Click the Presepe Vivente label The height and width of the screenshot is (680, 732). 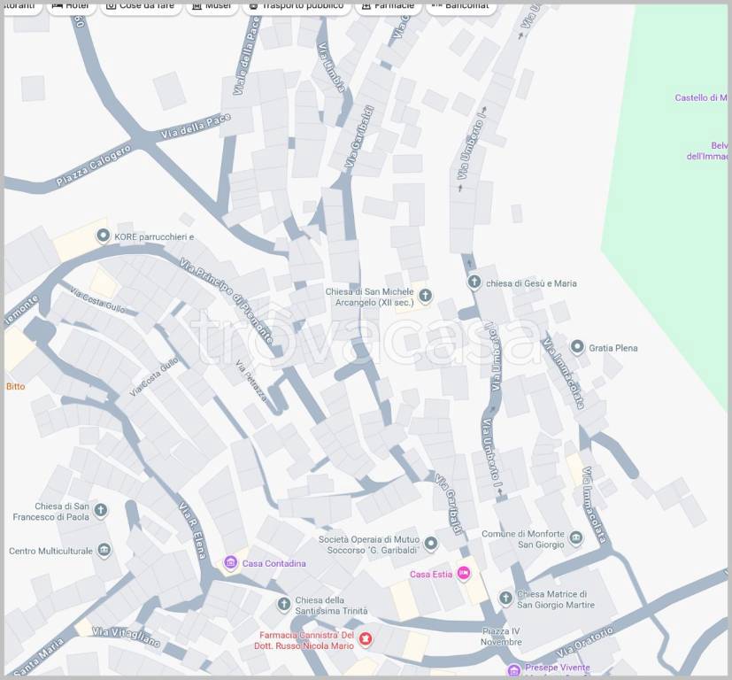(558, 668)
